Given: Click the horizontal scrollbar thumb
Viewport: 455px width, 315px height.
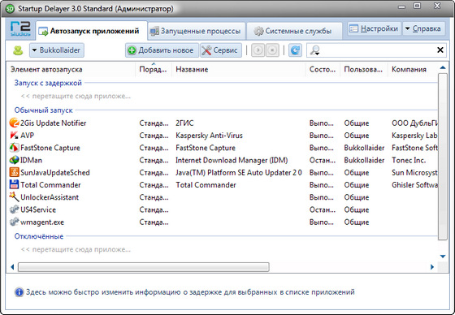Looking at the screenshot, I should (144, 267).
